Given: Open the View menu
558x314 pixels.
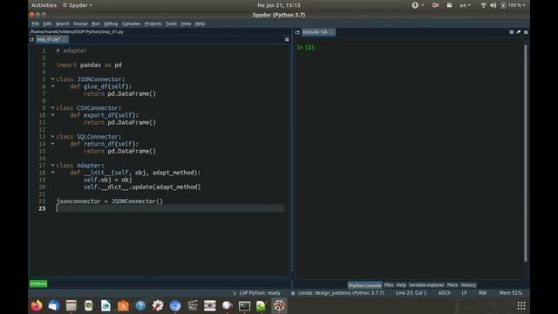Looking at the screenshot, I should 186,24.
